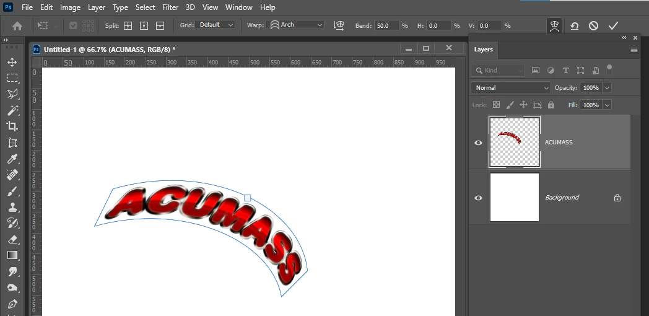Hide the ACUMASS layer

pyautogui.click(x=478, y=143)
